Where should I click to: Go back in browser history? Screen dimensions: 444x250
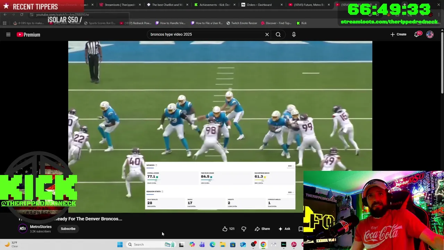5,15
